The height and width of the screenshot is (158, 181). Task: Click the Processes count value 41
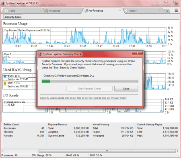[x=43, y=128]
